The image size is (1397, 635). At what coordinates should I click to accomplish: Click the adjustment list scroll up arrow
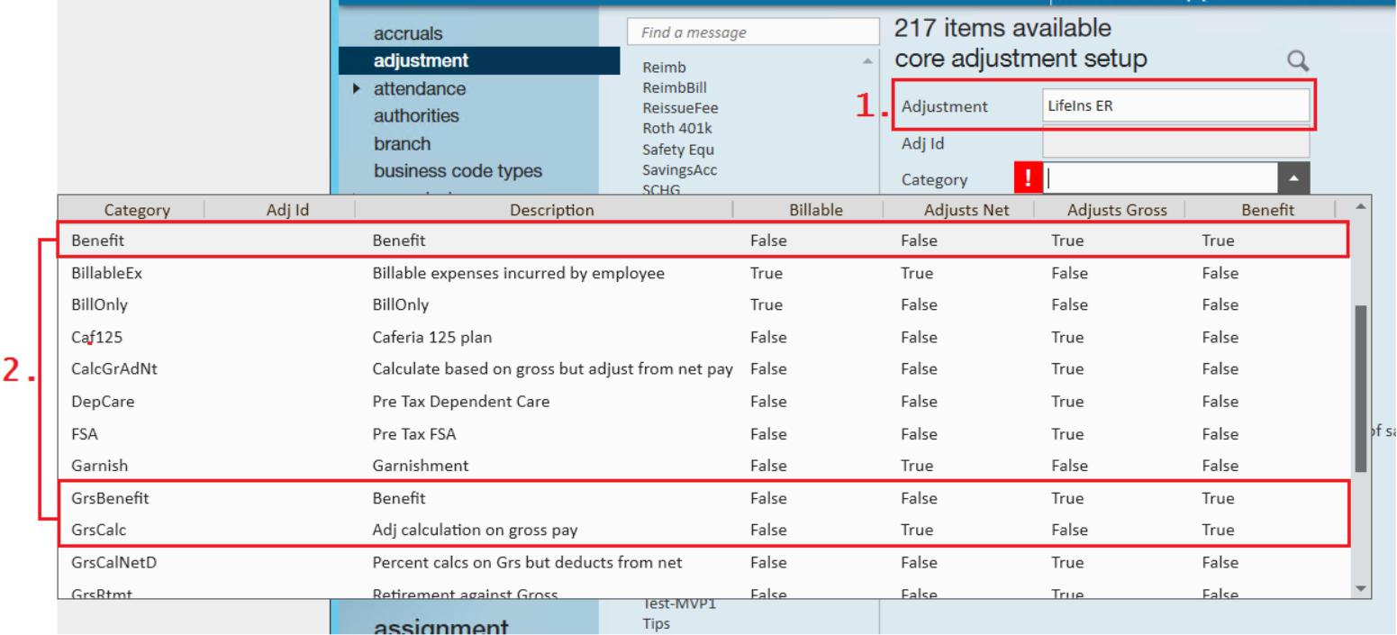click(x=867, y=61)
